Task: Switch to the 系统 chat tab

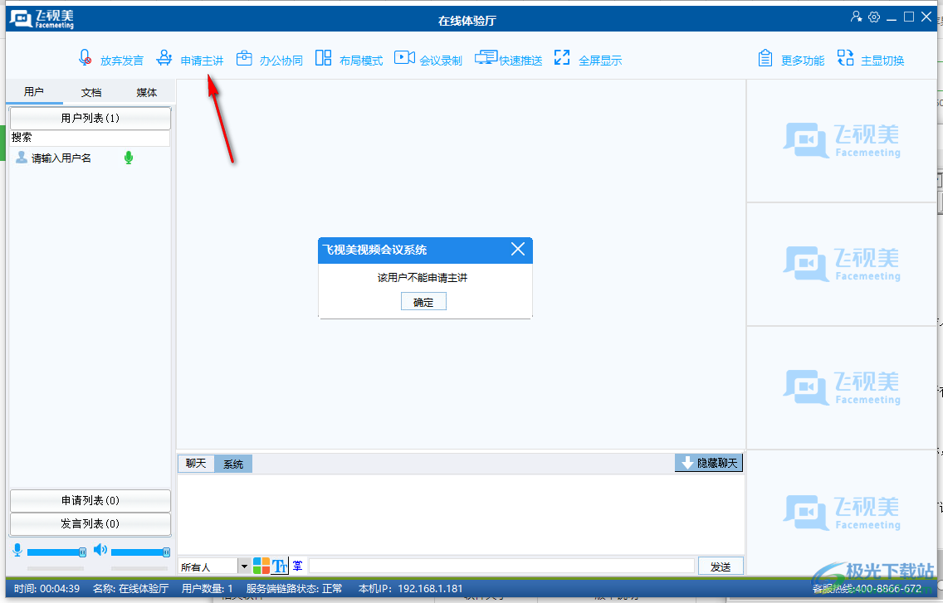Action: (233, 464)
